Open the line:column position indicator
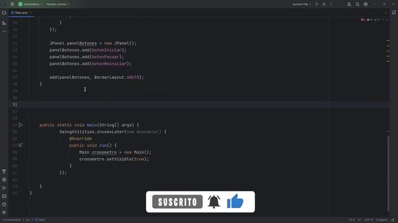 tap(352, 220)
